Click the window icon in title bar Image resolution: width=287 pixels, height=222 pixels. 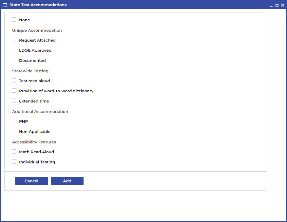5,5
